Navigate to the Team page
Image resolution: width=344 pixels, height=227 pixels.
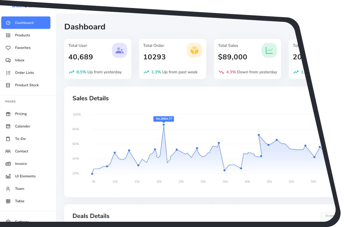[x=19, y=189]
